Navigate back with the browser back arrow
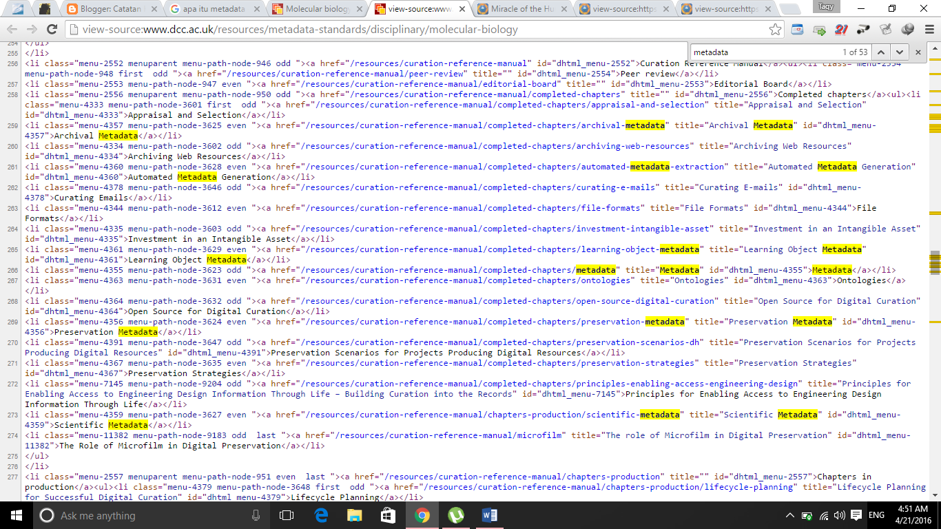The width and height of the screenshot is (941, 529). point(12,30)
